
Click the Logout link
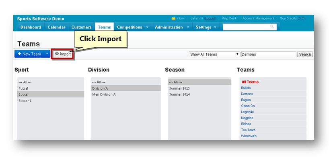point(210,18)
